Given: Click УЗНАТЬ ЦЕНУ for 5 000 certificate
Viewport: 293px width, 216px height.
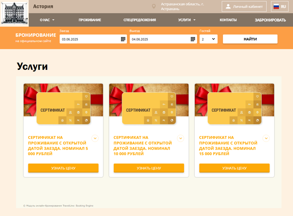Looking at the screenshot, I should pyautogui.click(x=63, y=168).
